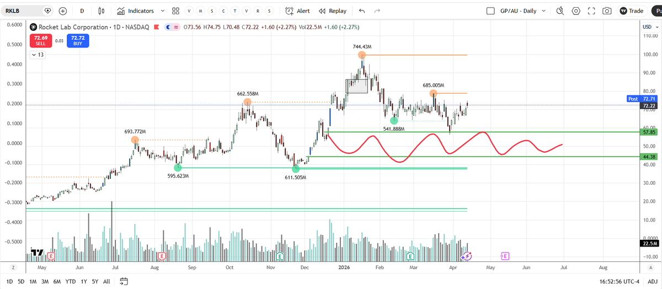The width and height of the screenshot is (662, 289).
Task: Add a symbol with the plus circle icon
Action: click(63, 10)
